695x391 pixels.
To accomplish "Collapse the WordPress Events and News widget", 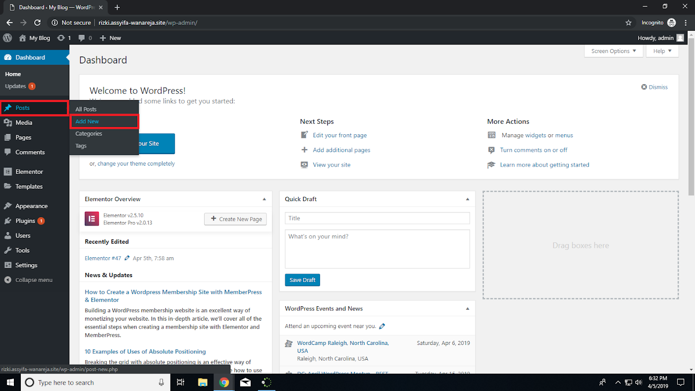I will pyautogui.click(x=467, y=309).
